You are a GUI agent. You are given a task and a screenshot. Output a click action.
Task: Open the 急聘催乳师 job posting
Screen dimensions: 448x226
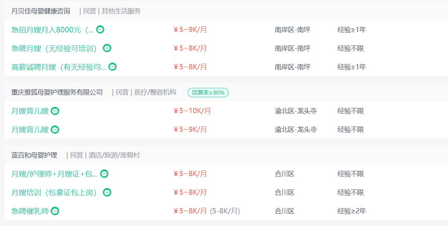30,211
